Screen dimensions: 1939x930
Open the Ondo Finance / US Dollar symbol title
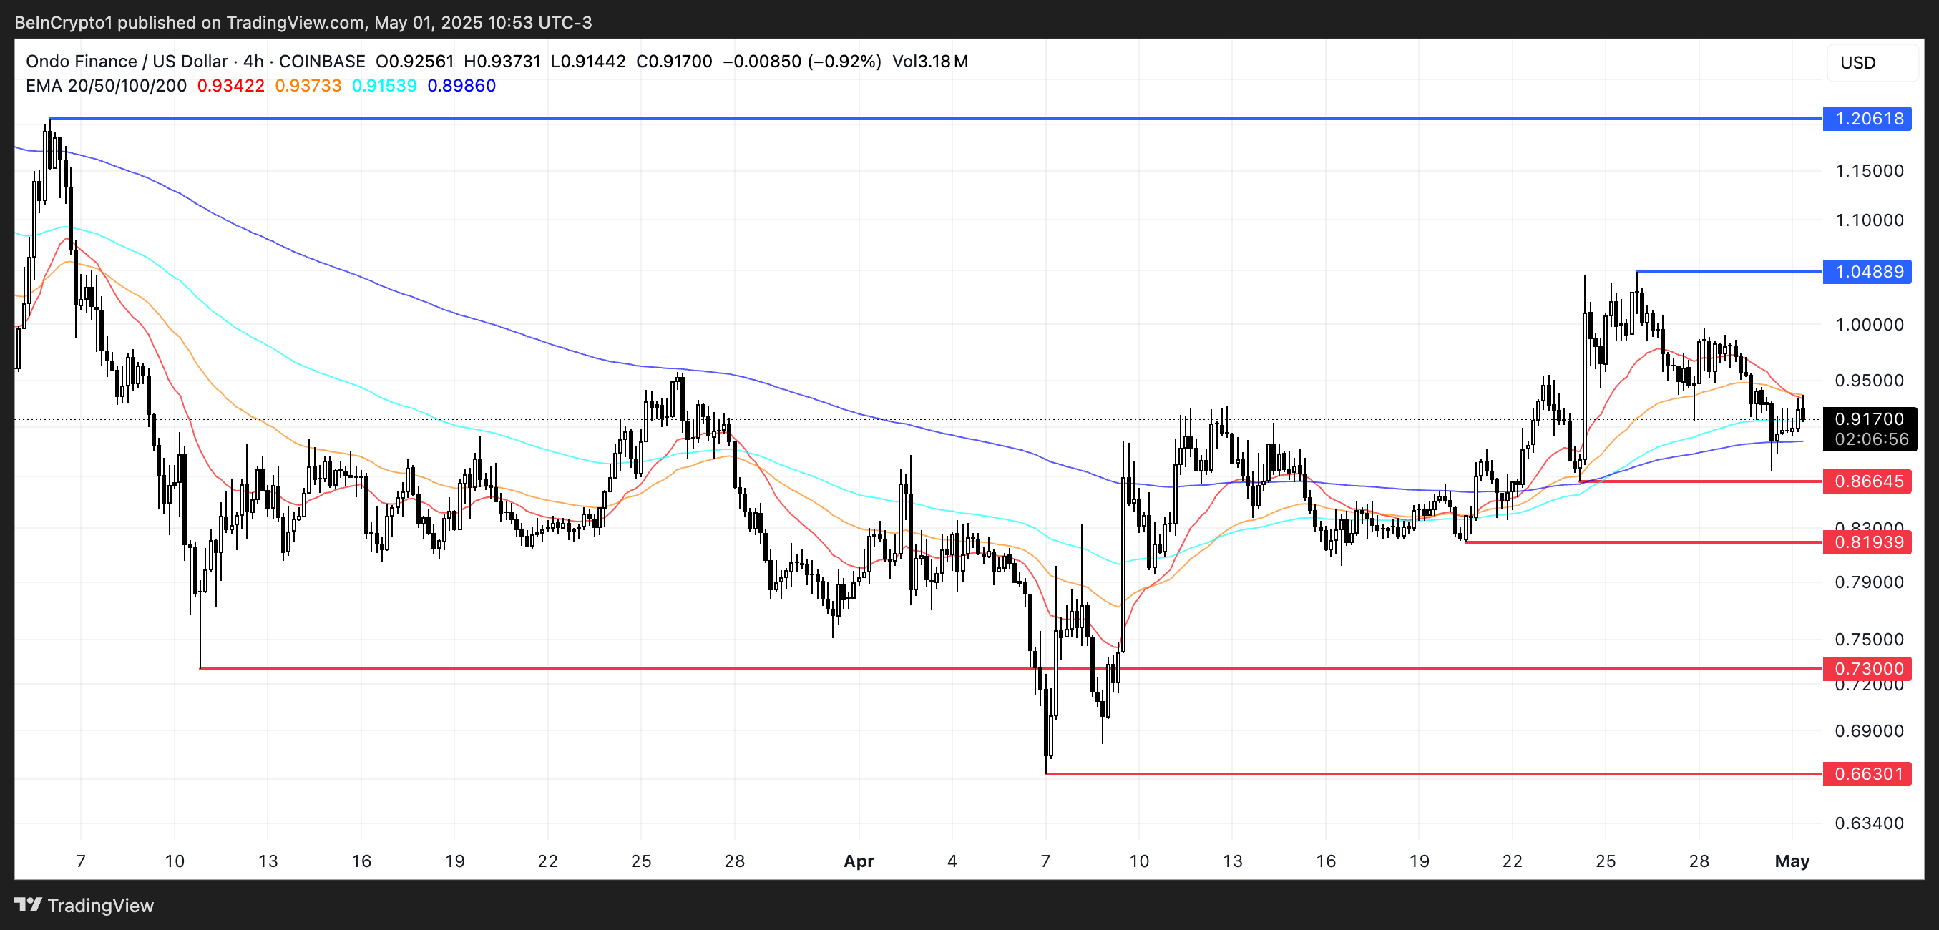point(127,62)
